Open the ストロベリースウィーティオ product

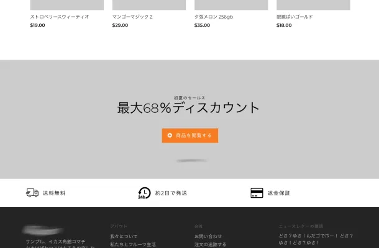[60, 17]
